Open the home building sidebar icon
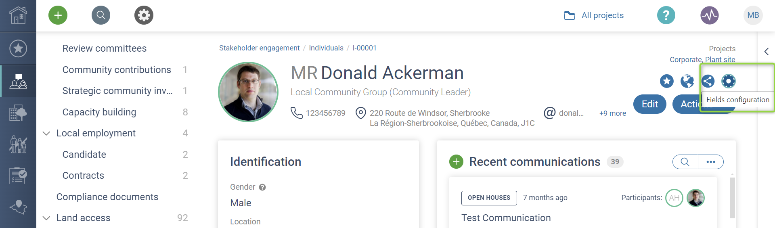The width and height of the screenshot is (775, 228). point(18,16)
